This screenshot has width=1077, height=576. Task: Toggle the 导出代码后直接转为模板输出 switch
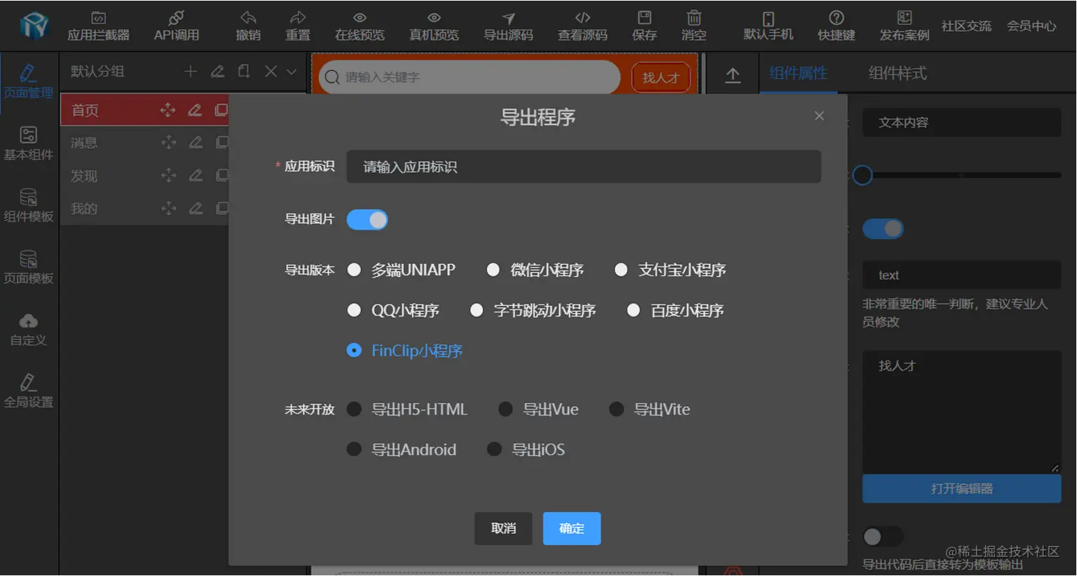click(883, 536)
